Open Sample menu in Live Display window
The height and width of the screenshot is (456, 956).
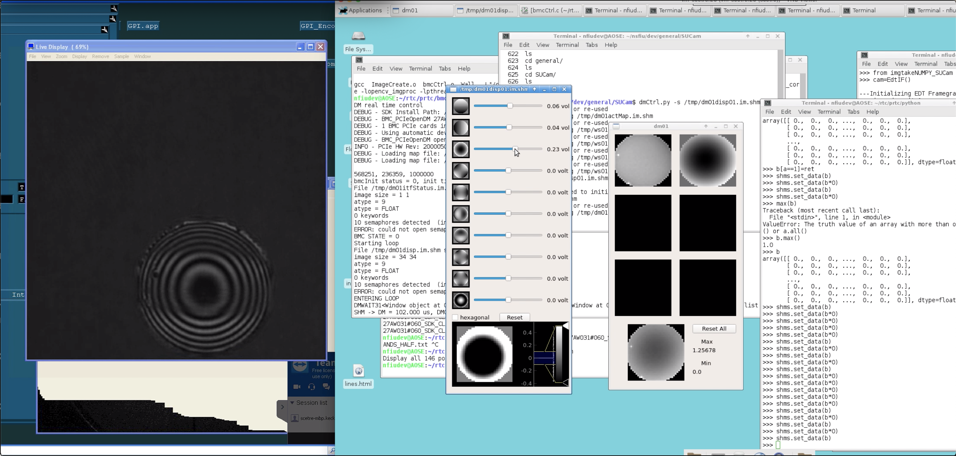pyautogui.click(x=122, y=56)
